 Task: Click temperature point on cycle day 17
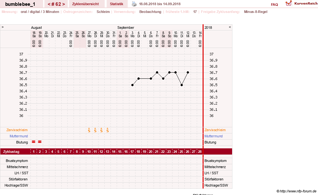[133, 85]
